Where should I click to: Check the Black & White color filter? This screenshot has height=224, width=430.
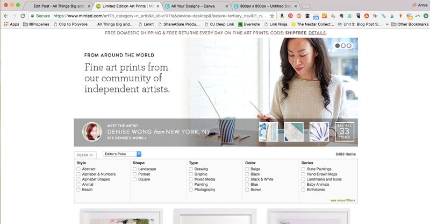247,179
